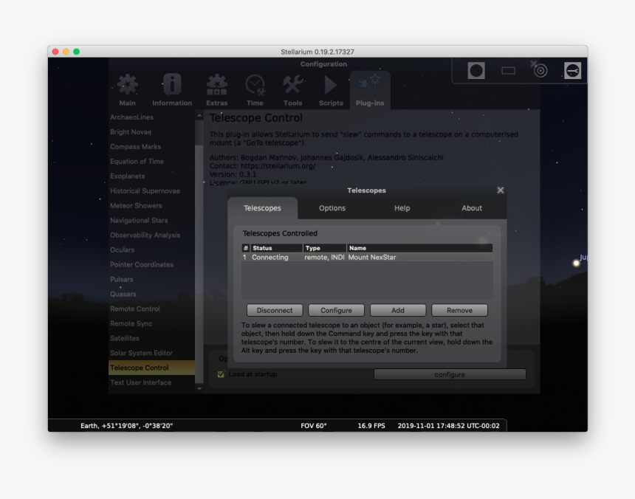Enable the Load at startup checkbox
Viewport: 635px width, 499px height.
coord(220,374)
